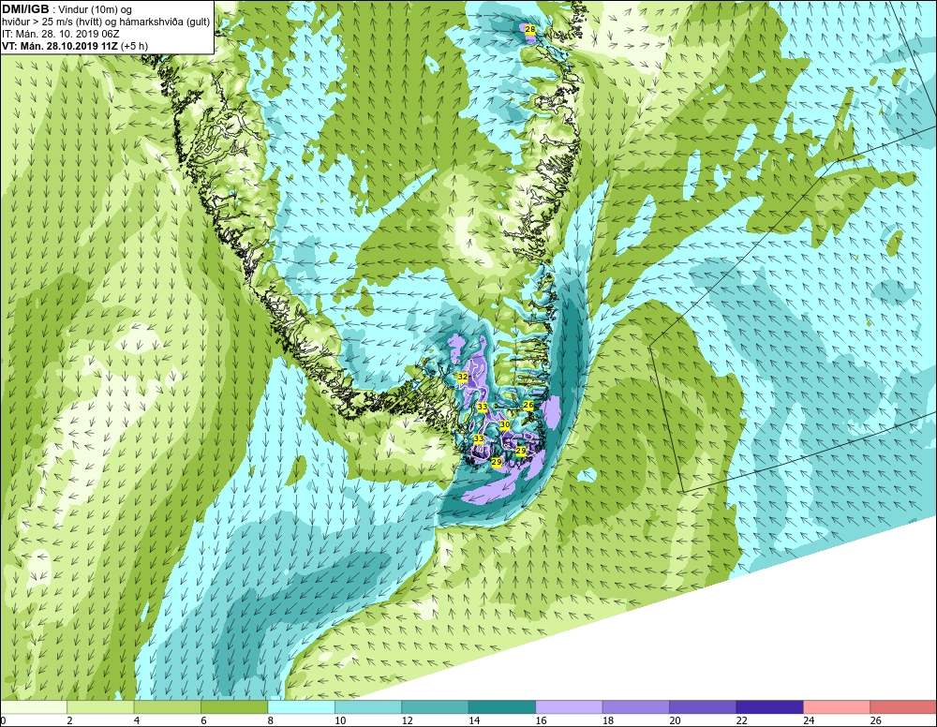Select the 24–26 m/s pink swatch
Image resolution: width=937 pixels, height=727 pixels.
coord(837,707)
